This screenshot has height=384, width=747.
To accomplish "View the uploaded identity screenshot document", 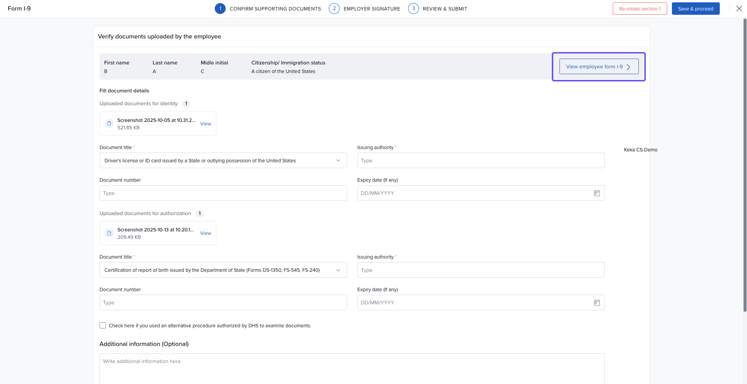I will (205, 124).
